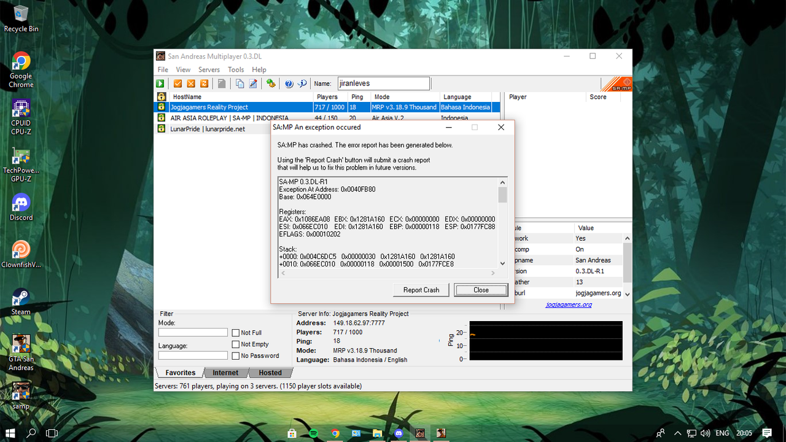Click lock icon beside AIR ASIA ROLEPLAY
The height and width of the screenshot is (442, 786).
(x=161, y=118)
